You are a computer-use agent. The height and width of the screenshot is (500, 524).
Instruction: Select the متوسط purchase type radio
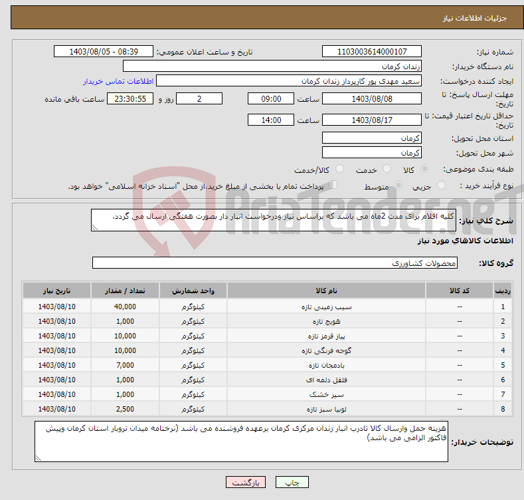[398, 185]
